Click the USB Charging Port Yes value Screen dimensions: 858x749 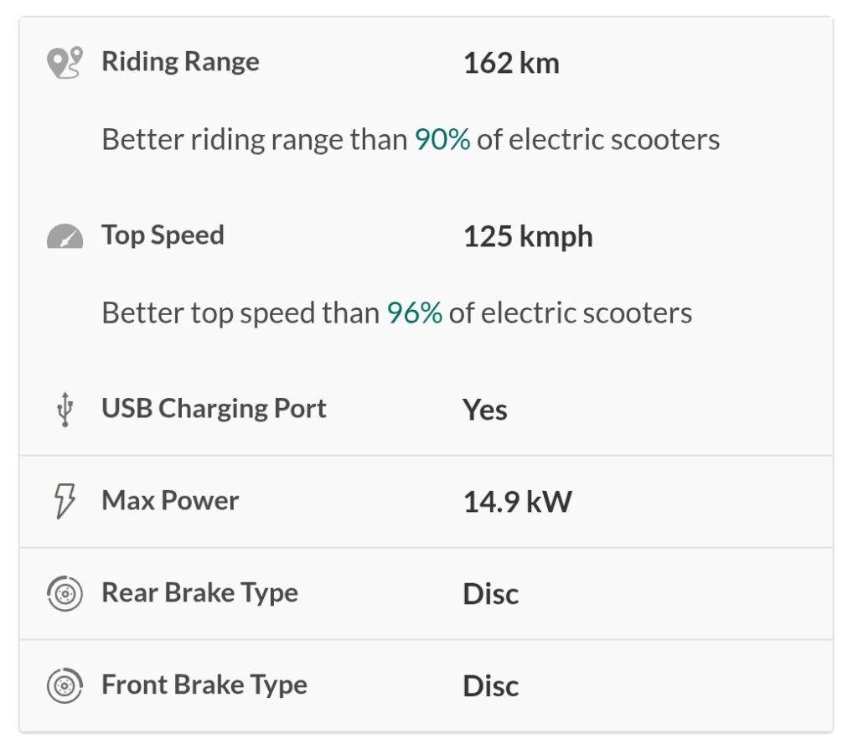coord(485,411)
